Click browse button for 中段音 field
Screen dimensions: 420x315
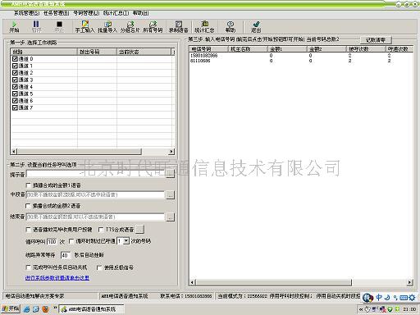pos(170,194)
